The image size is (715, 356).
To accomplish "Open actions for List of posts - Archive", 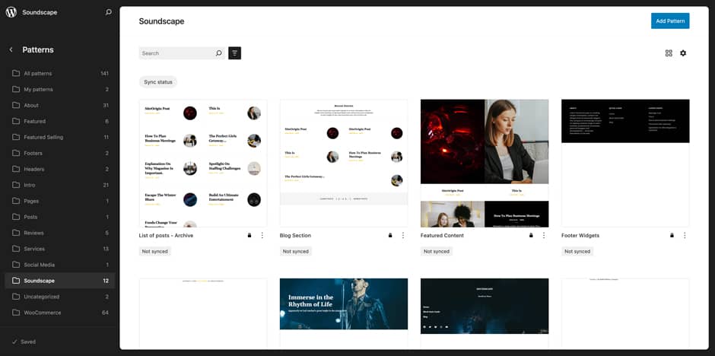I will pos(262,236).
